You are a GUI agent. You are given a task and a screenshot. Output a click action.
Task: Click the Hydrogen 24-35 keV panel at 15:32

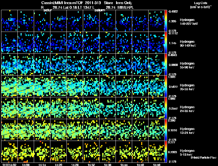coord(91,108)
